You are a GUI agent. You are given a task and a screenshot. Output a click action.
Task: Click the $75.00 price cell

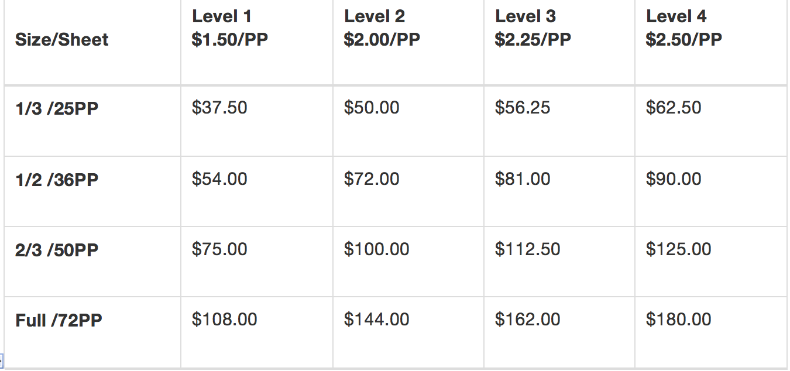pyautogui.click(x=219, y=249)
